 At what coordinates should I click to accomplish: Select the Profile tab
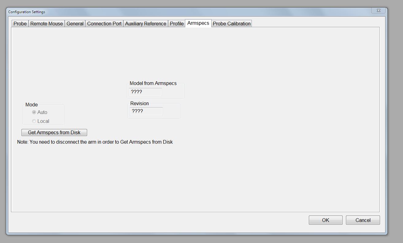(176, 24)
